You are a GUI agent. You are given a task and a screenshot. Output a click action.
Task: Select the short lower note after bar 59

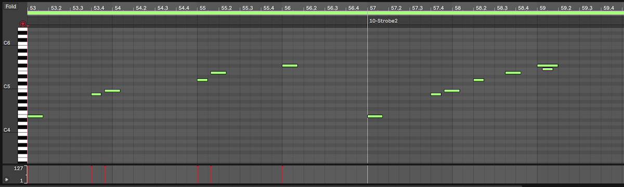[x=547, y=69]
